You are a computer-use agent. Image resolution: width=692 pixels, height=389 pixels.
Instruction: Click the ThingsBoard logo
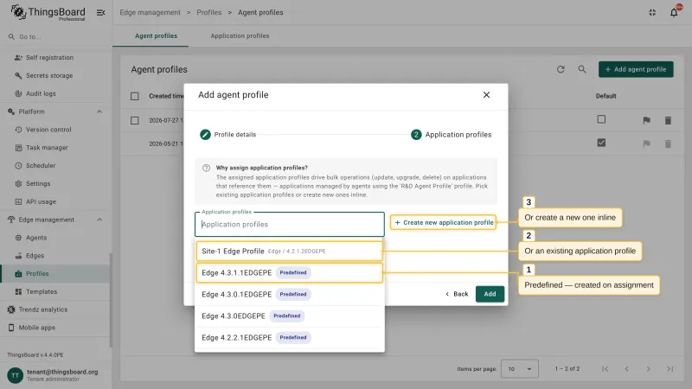tap(48, 12)
